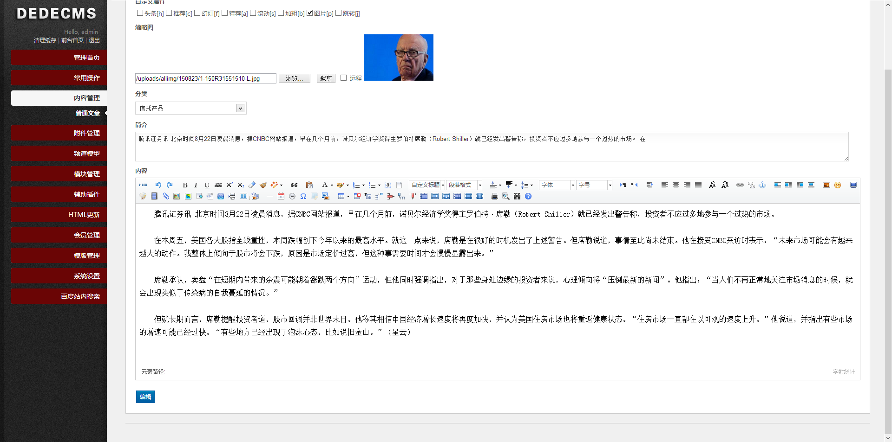This screenshot has height=442, width=892.
Task: Apply subscript formatting
Action: tap(241, 185)
